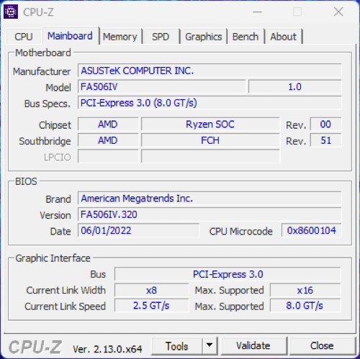The image size is (360, 359).
Task: Click the southbridge Rev. value 51
Action: point(325,140)
